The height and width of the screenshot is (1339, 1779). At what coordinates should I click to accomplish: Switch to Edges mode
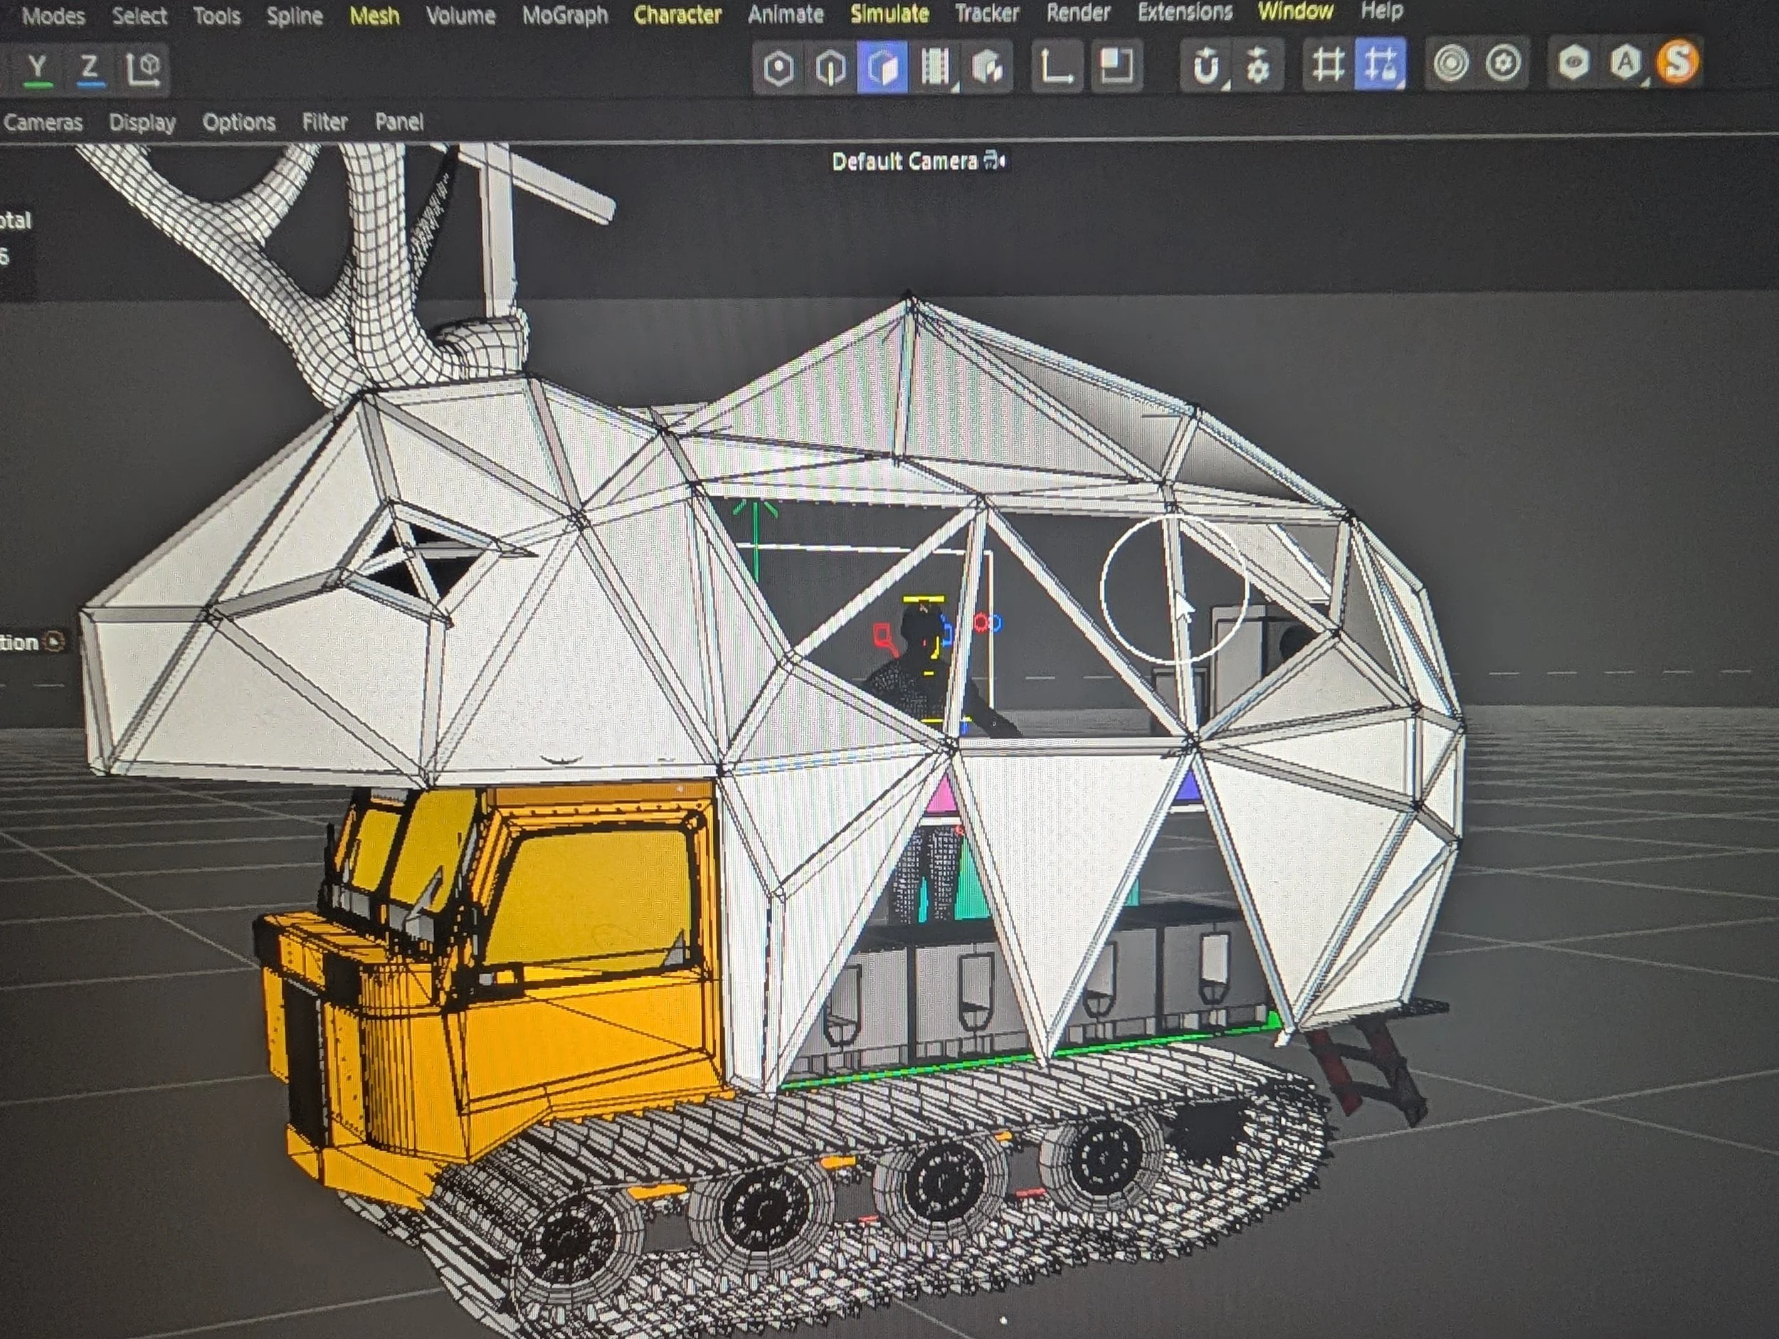(830, 67)
